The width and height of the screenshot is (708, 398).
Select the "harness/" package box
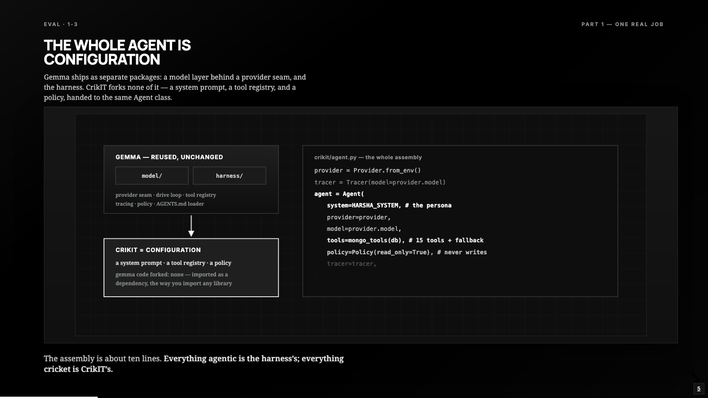229,176
